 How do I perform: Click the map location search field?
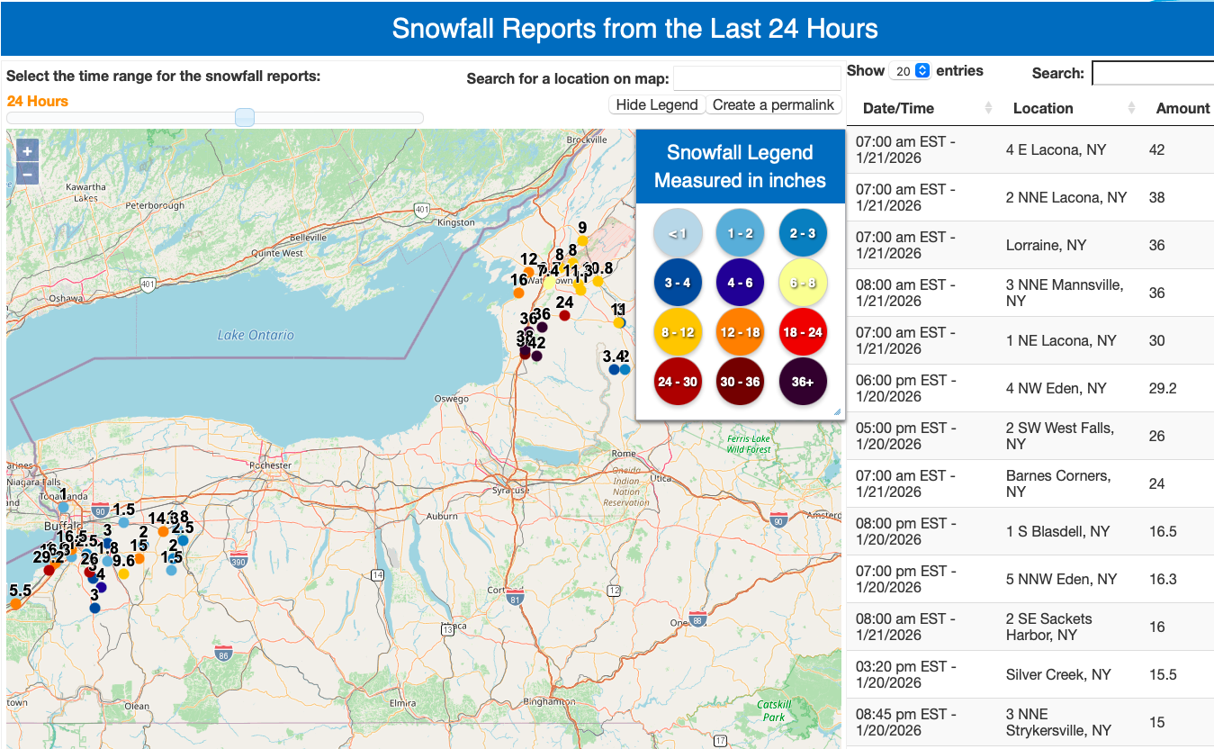(x=756, y=78)
